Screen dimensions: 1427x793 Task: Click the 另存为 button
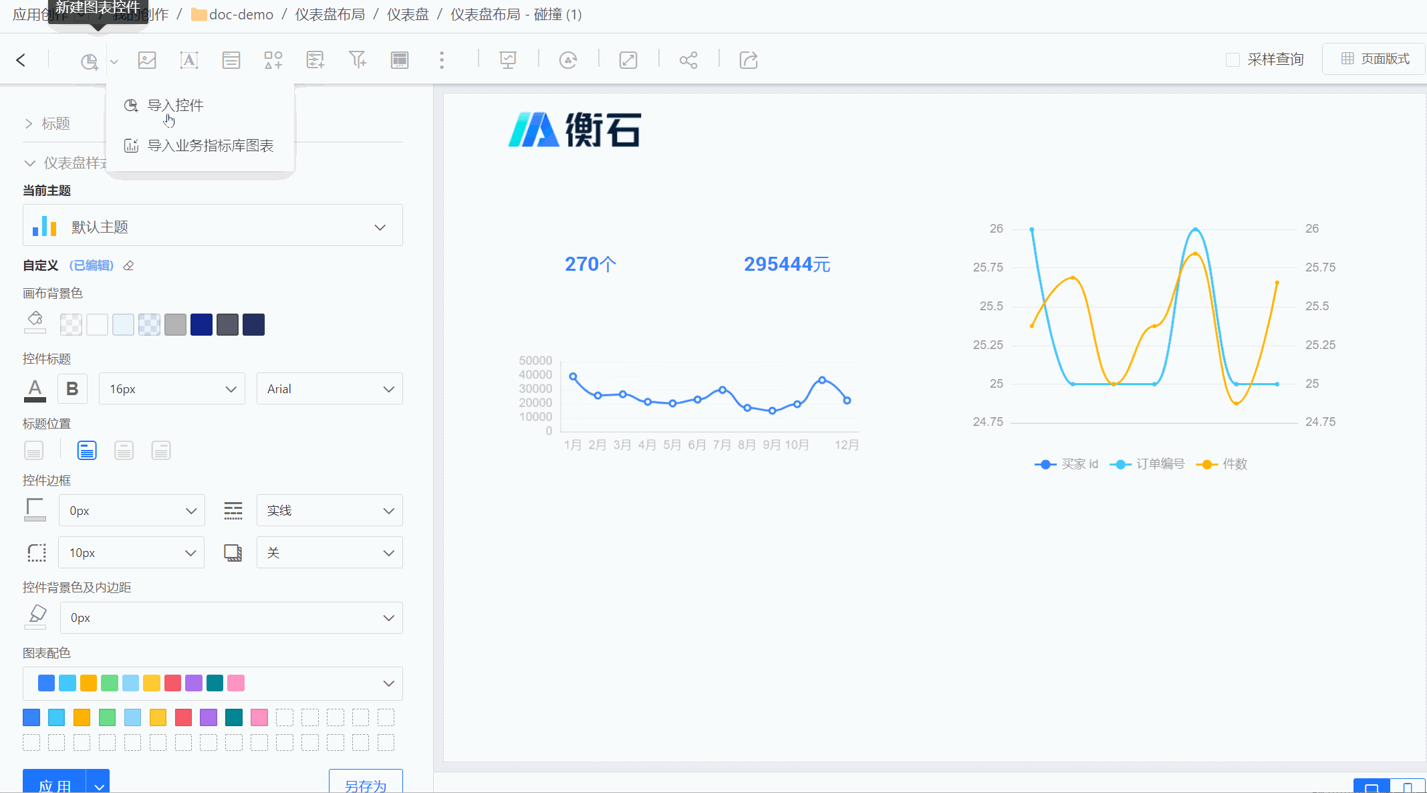(366, 784)
